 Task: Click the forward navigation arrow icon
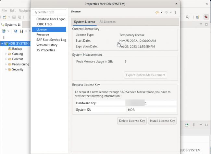click(166, 12)
